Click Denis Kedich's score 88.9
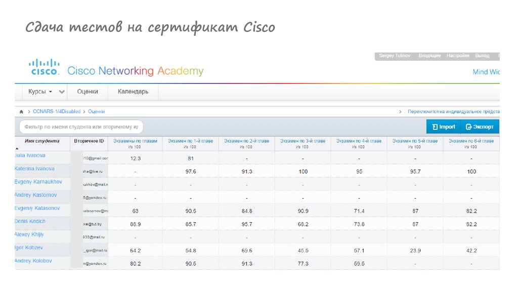 point(136,224)
